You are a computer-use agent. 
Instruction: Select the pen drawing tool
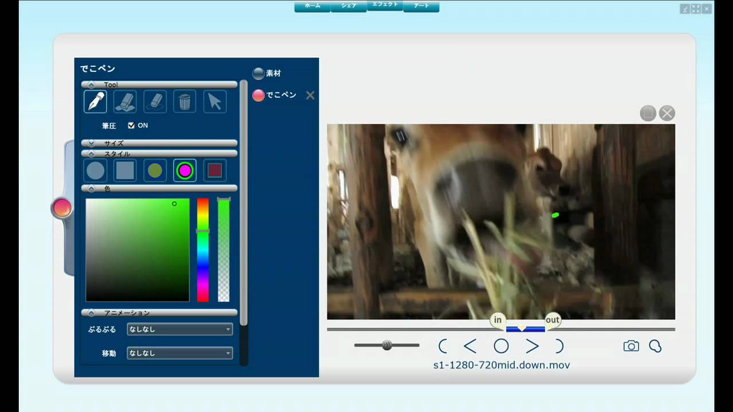coord(95,102)
